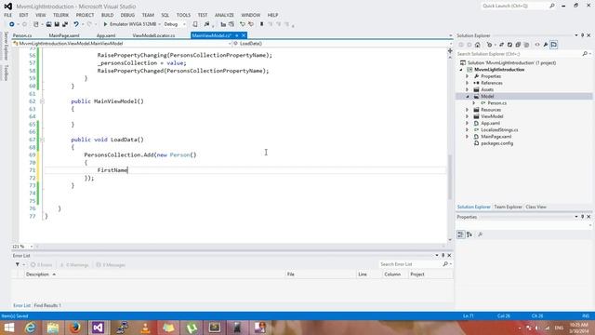The height and width of the screenshot is (335, 595).
Task: Click the Save icon in toolbar
Action: pos(57,24)
